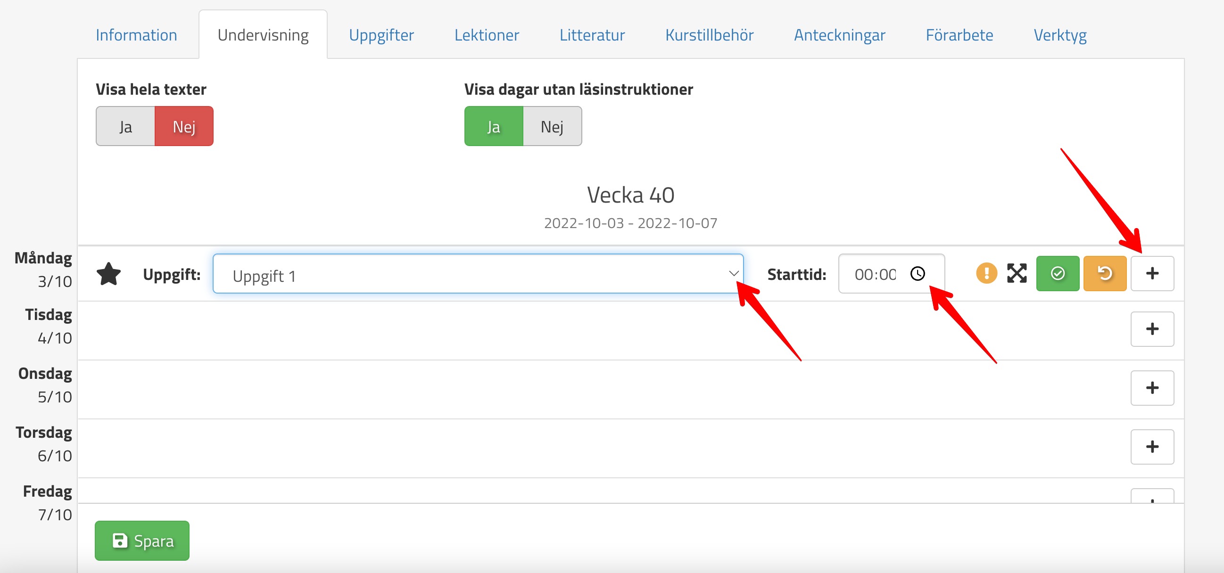1224x573 pixels.
Task: Open the Uppgift dropdown showing Uppgift 1
Action: click(478, 274)
